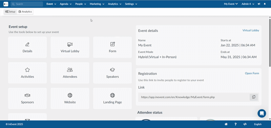The image size is (271, 128).
Task: Switch to the Analytics tab
Action: tap(25, 12)
